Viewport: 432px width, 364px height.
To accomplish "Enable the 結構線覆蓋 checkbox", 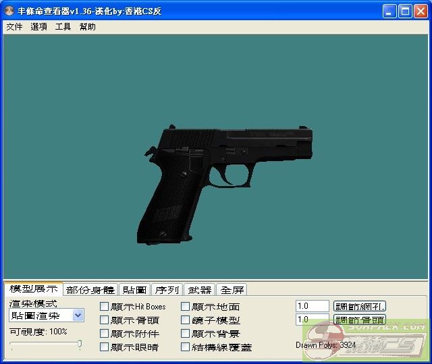I will (185, 347).
